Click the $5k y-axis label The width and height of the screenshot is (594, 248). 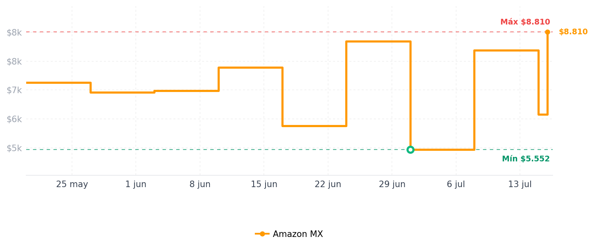click(14, 148)
